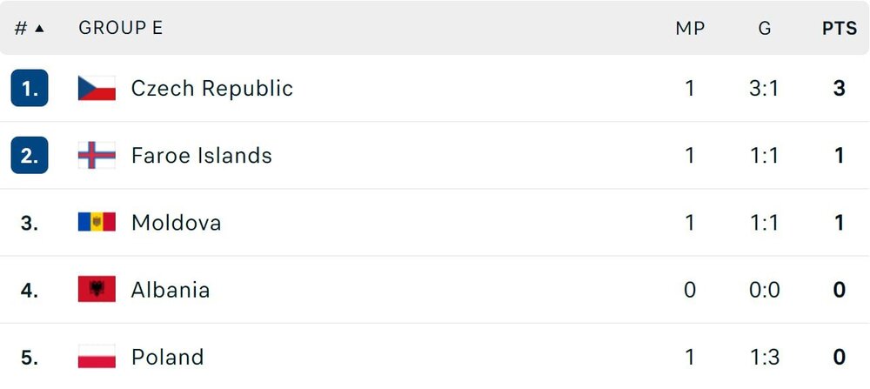Screen dimensions: 870x389
Task: Click the Poland flag icon
Action: [x=97, y=357]
